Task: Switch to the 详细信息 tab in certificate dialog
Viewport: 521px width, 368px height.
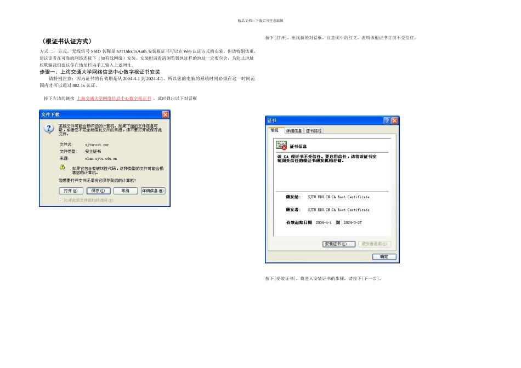Action: (x=294, y=131)
